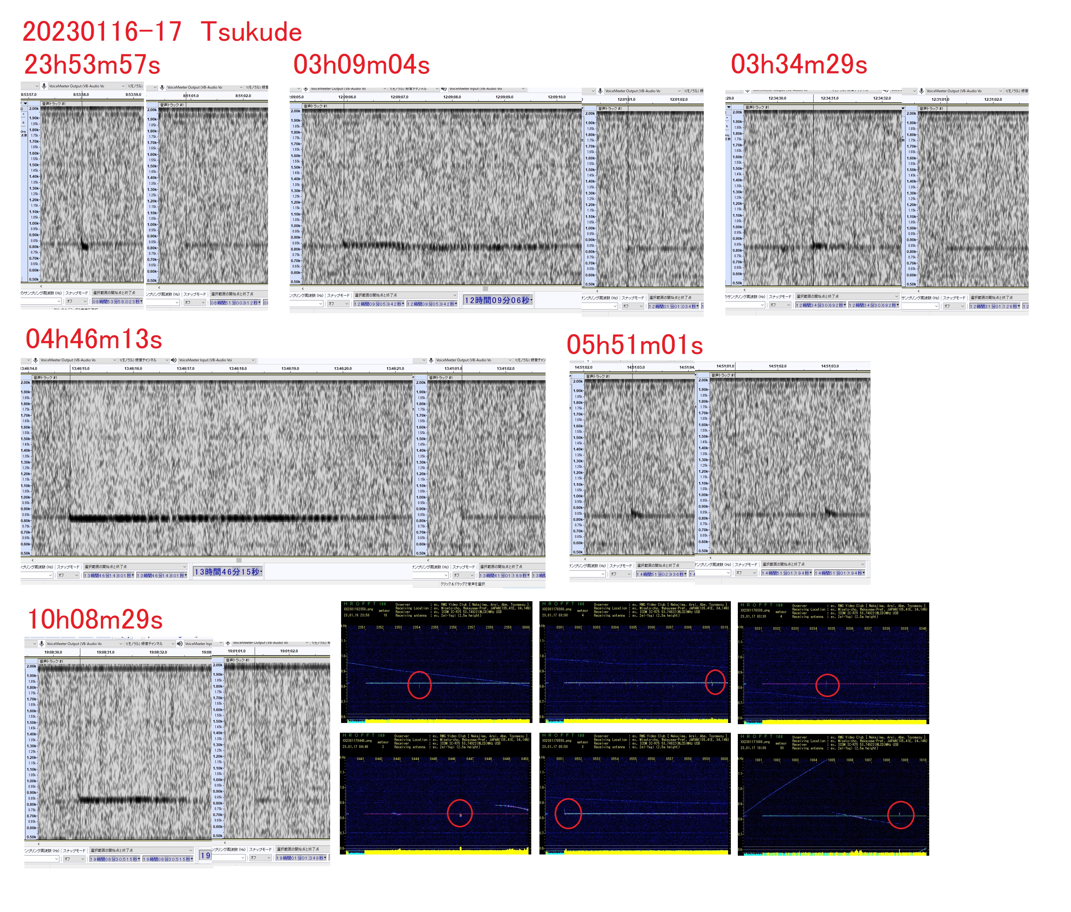Click the large 12時間09分06秒 time display
The width and height of the screenshot is (1071, 912).
(497, 300)
